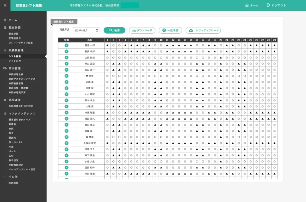The height and width of the screenshot is (202, 306).
Task: Click the 外部連携 icon in sidebar
Action: coord(5,100)
